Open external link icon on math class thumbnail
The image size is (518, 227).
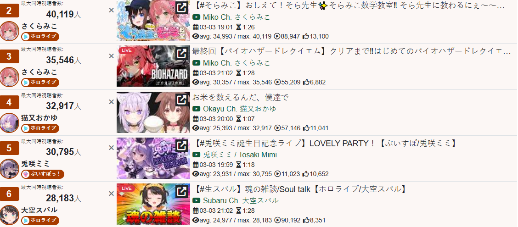181,8
